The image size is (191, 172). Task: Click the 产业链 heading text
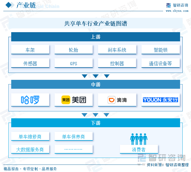pyautogui.click(x=26, y=5)
